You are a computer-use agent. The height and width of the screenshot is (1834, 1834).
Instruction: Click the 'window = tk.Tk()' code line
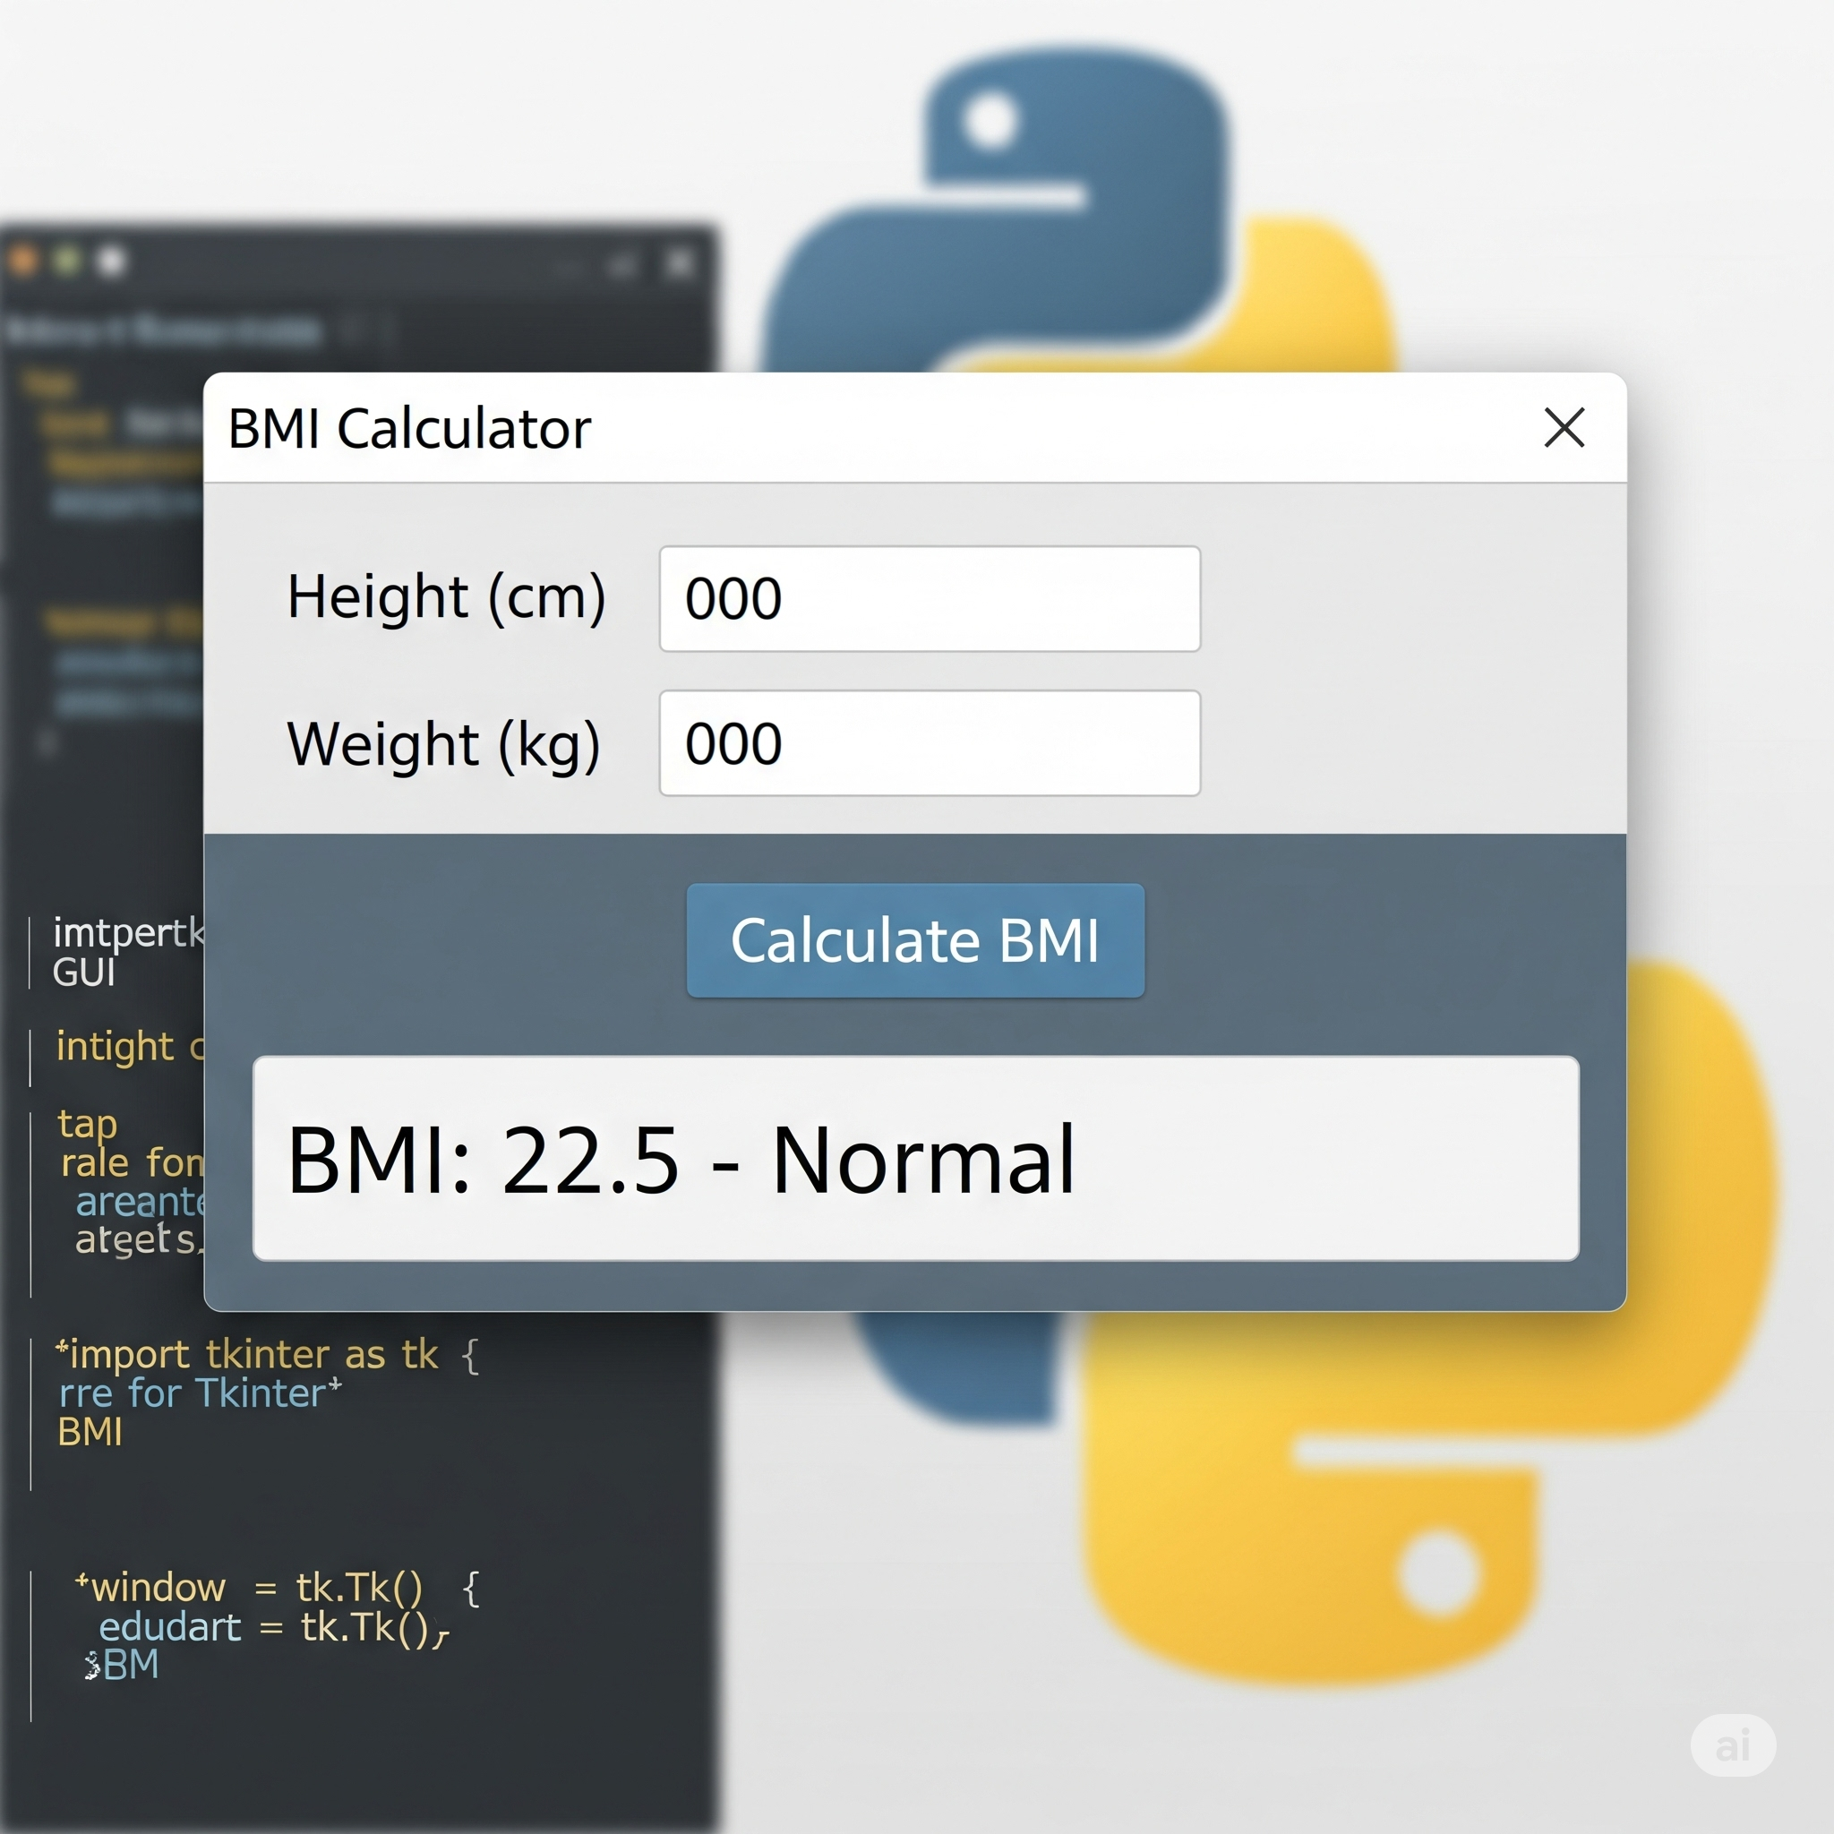[256, 1587]
